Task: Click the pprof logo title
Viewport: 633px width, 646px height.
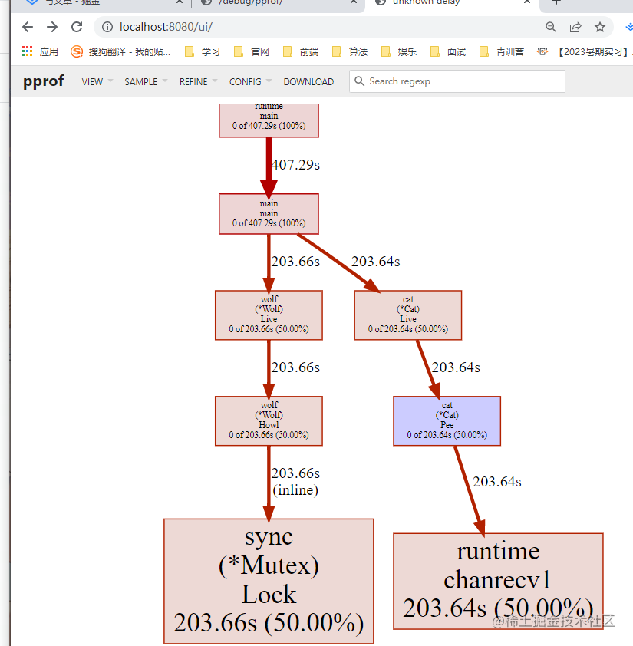Action: 43,81
